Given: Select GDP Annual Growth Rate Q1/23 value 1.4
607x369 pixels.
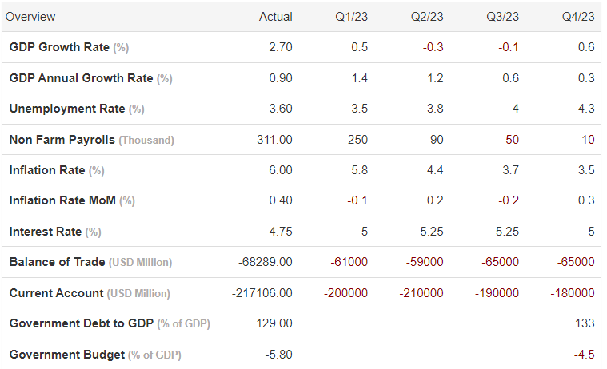Looking at the screenshot, I should click(x=360, y=78).
